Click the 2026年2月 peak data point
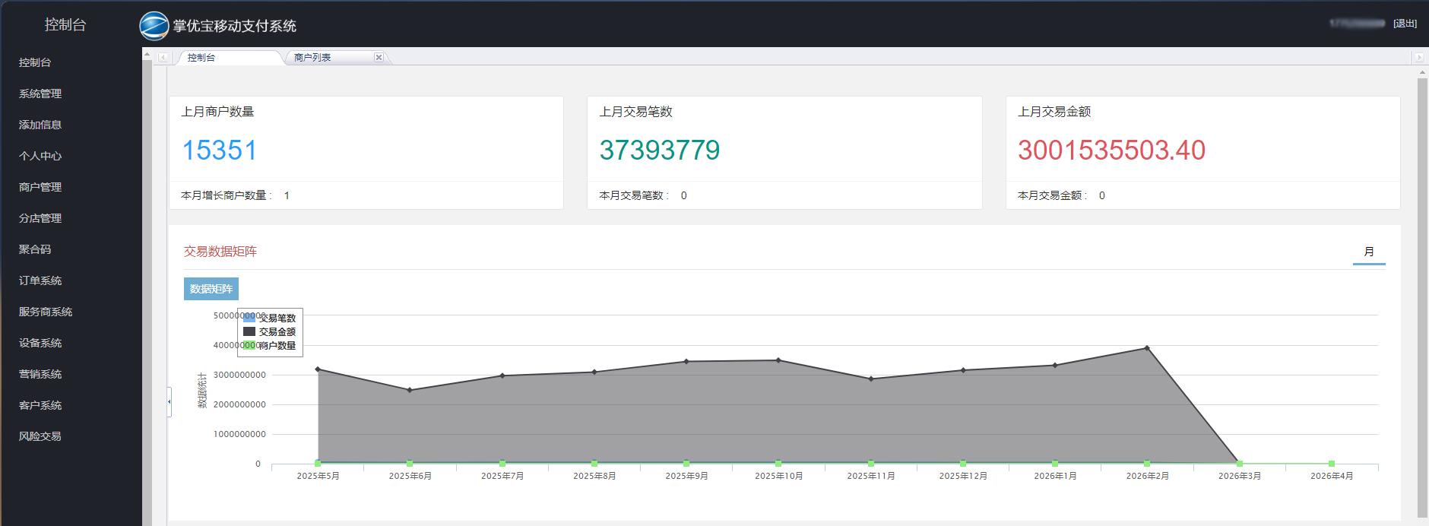The height and width of the screenshot is (526, 1429). (1147, 348)
